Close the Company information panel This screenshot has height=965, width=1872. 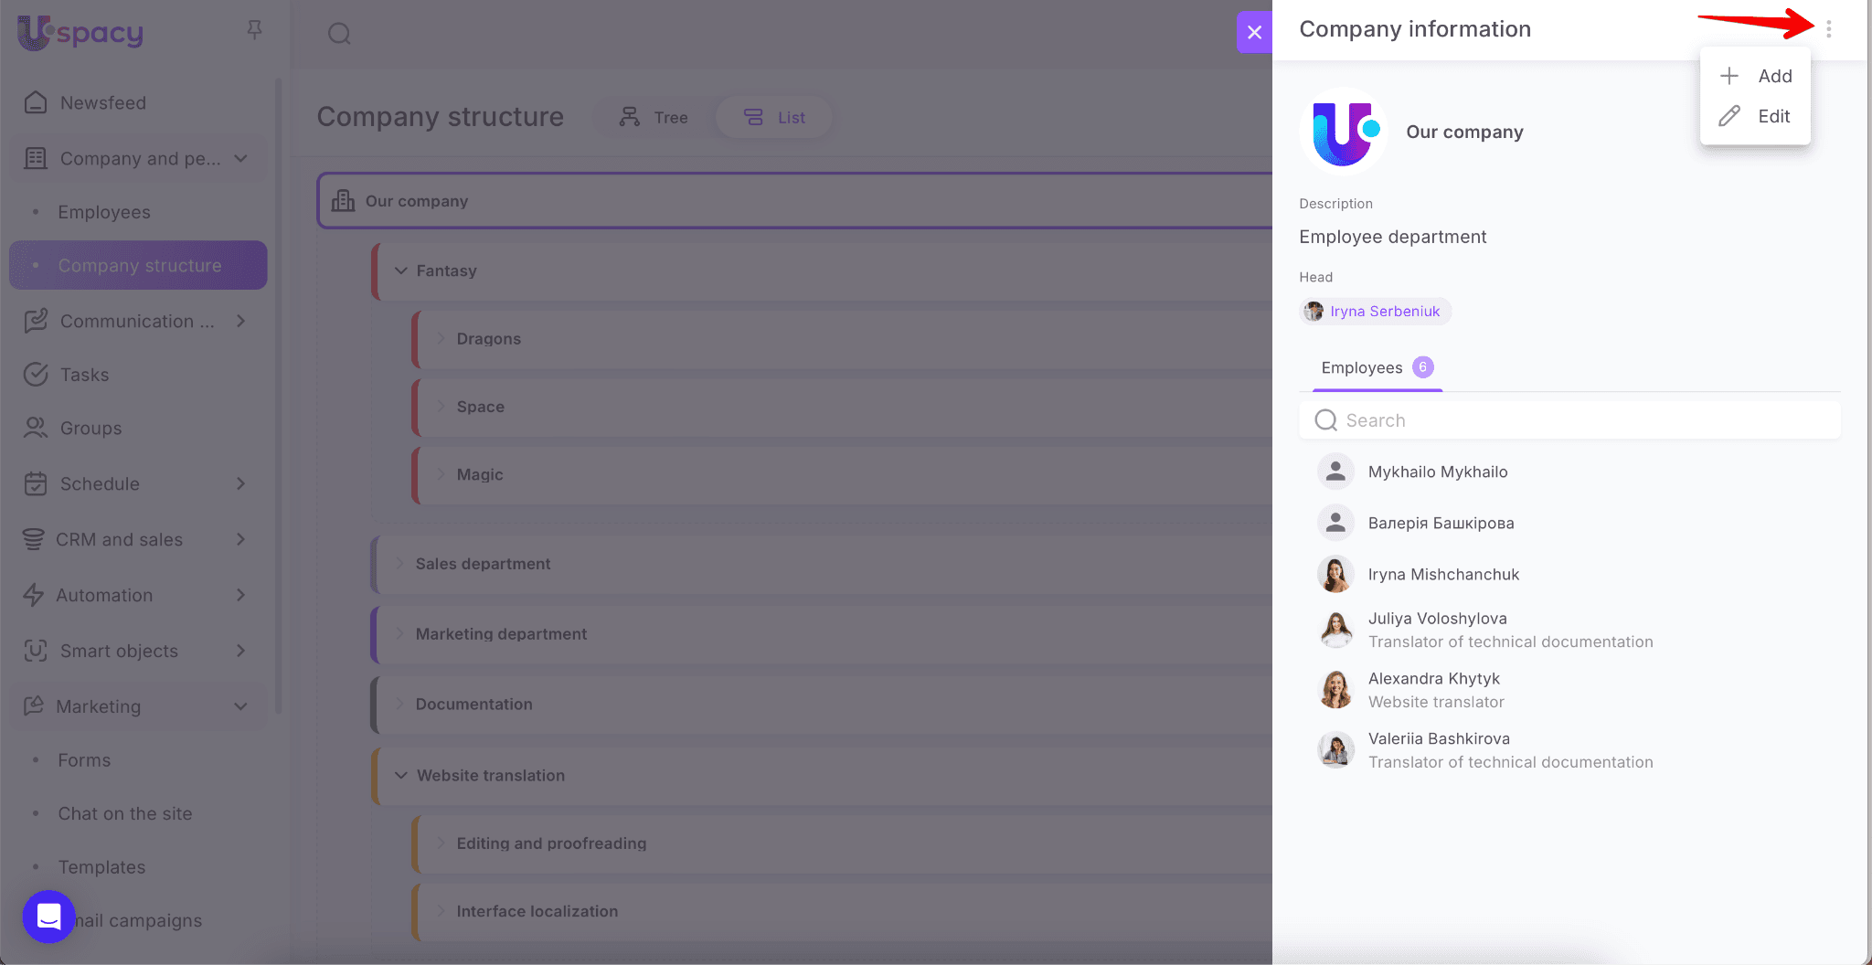pos(1254,32)
